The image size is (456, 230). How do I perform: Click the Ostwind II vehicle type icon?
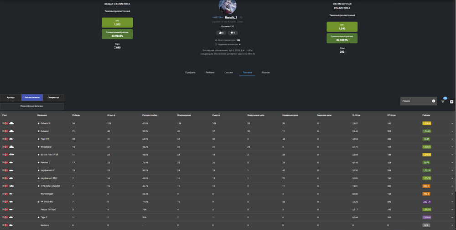coord(12,123)
